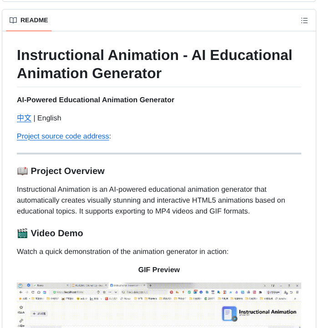Screen dimensions: 324x328
Task: Click the Video Demo heading
Action: [50, 233]
